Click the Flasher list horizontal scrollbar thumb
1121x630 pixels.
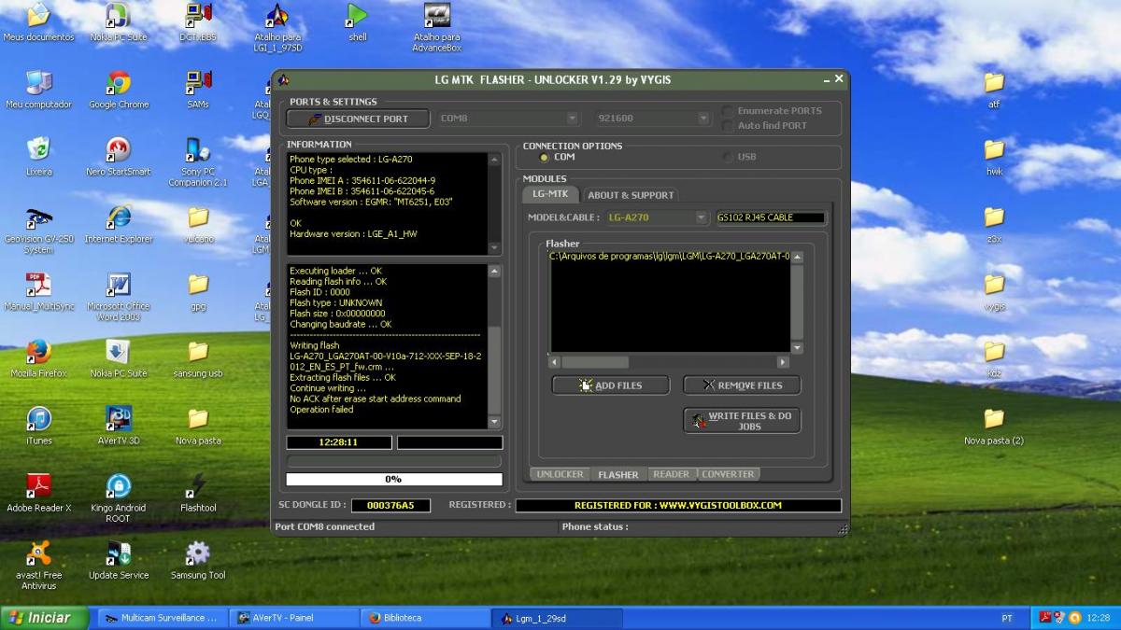(595, 362)
